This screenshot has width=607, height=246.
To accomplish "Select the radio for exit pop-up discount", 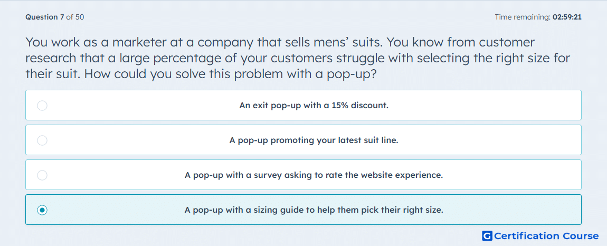I will pyautogui.click(x=42, y=106).
